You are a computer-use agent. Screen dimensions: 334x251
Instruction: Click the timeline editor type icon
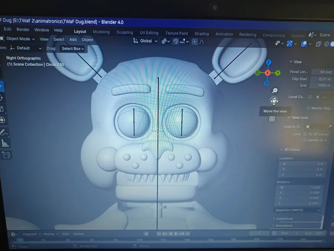pos(13,234)
